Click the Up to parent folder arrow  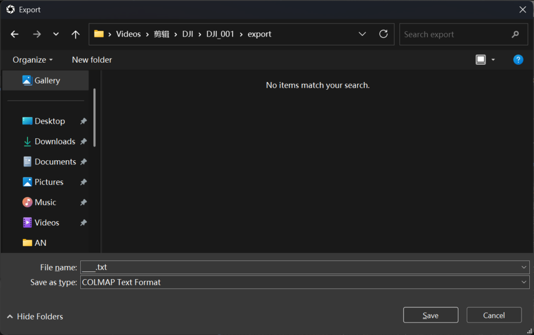tap(76, 34)
